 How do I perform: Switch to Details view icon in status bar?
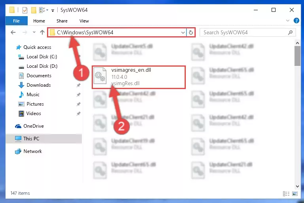pos(286,194)
